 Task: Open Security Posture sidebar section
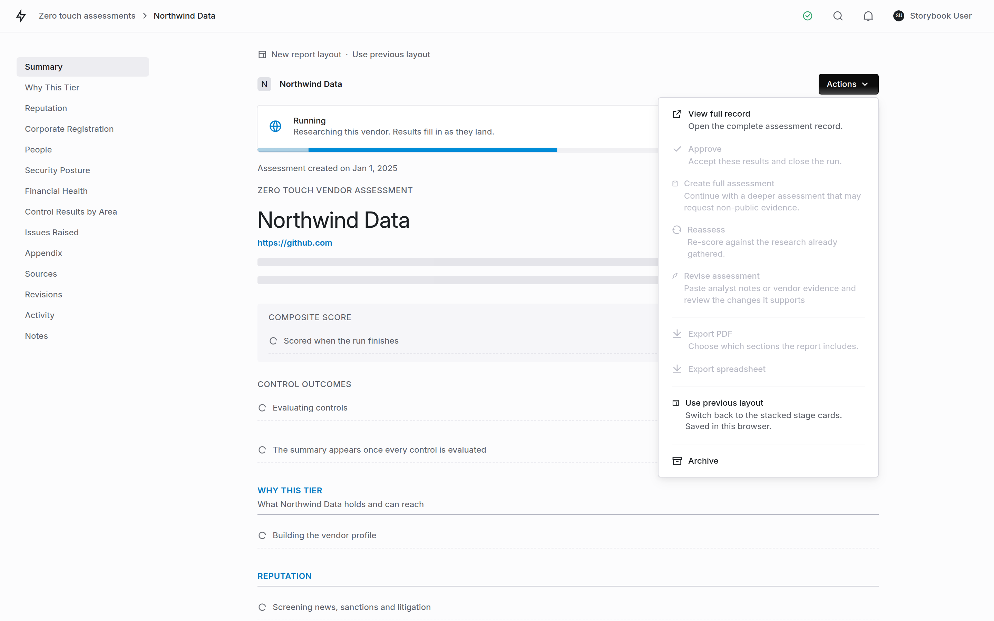tap(82, 170)
